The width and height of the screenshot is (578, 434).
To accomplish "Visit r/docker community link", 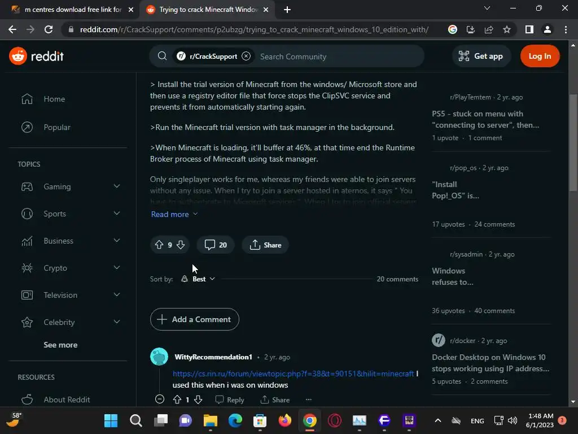I will 462,341.
